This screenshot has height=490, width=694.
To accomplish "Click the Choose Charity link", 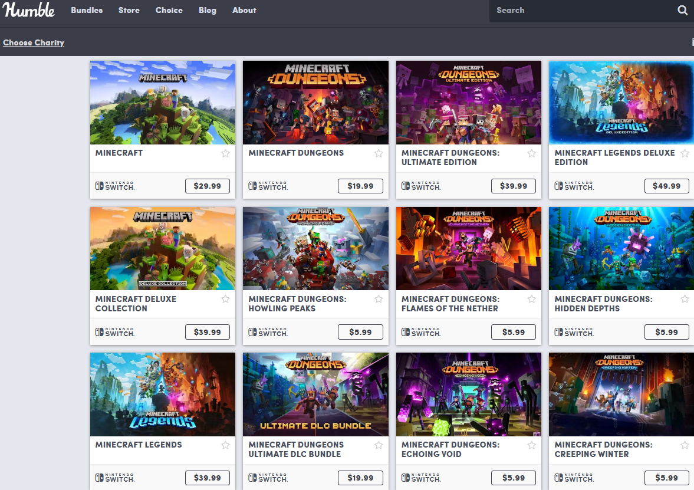I will point(34,42).
